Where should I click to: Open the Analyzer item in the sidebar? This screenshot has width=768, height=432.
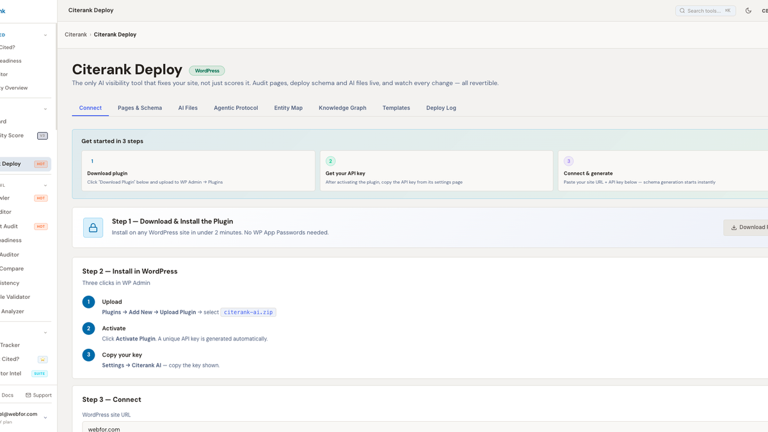coord(26,311)
